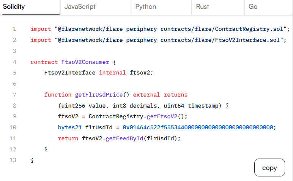Viewport: 293px width, 181px height.
Task: Click the getFeedById method call
Action: [x=124, y=138]
